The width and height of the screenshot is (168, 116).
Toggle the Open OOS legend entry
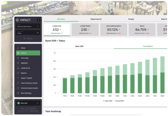pyautogui.click(x=108, y=101)
